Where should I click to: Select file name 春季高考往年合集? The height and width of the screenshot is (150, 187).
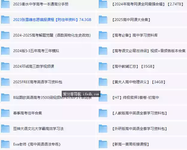pyautogui.click(x=28, y=113)
